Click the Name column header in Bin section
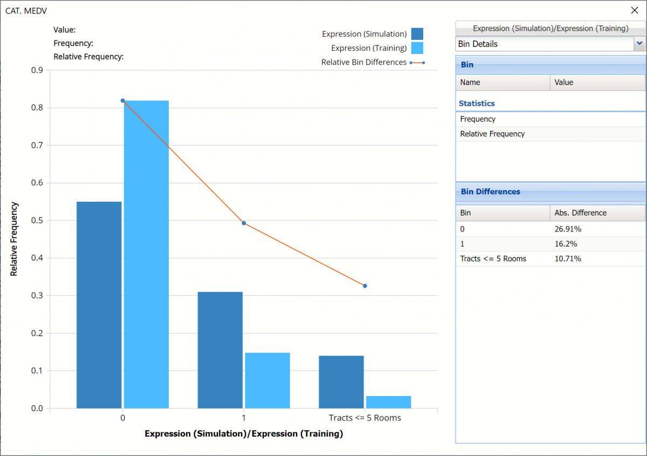Screen dimensions: 647x456 [503, 83]
